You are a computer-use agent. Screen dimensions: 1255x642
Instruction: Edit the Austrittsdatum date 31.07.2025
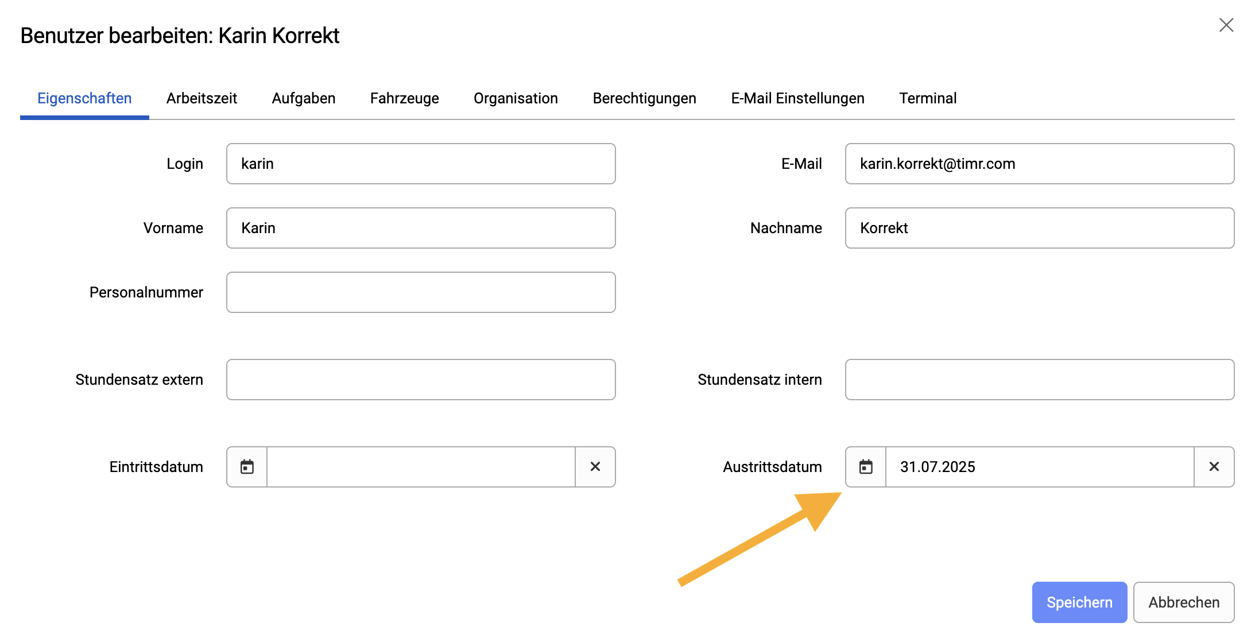coord(1040,467)
